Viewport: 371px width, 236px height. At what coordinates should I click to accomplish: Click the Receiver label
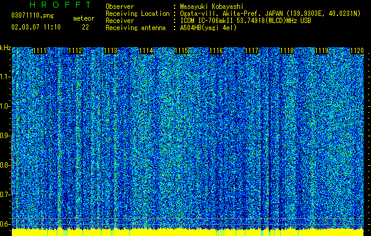pos(120,21)
